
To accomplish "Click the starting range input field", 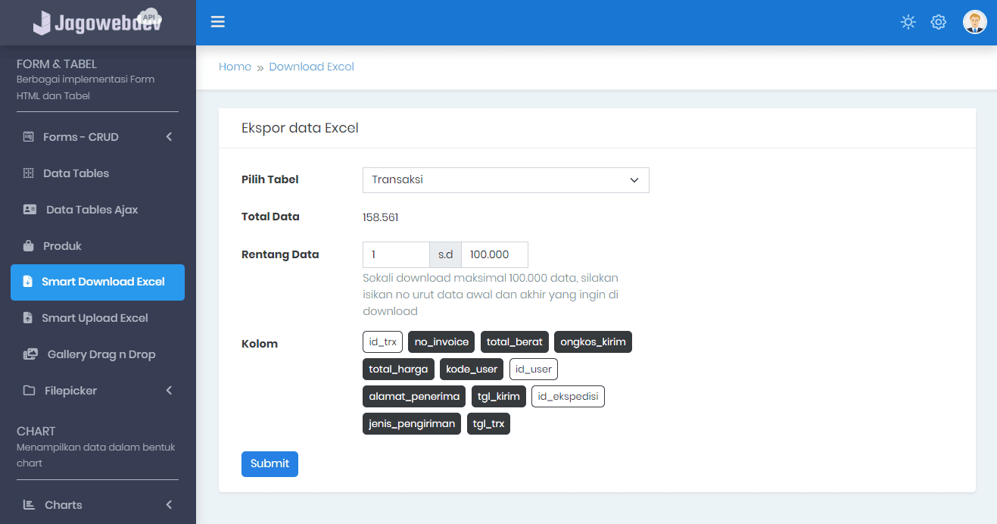I will tap(395, 254).
